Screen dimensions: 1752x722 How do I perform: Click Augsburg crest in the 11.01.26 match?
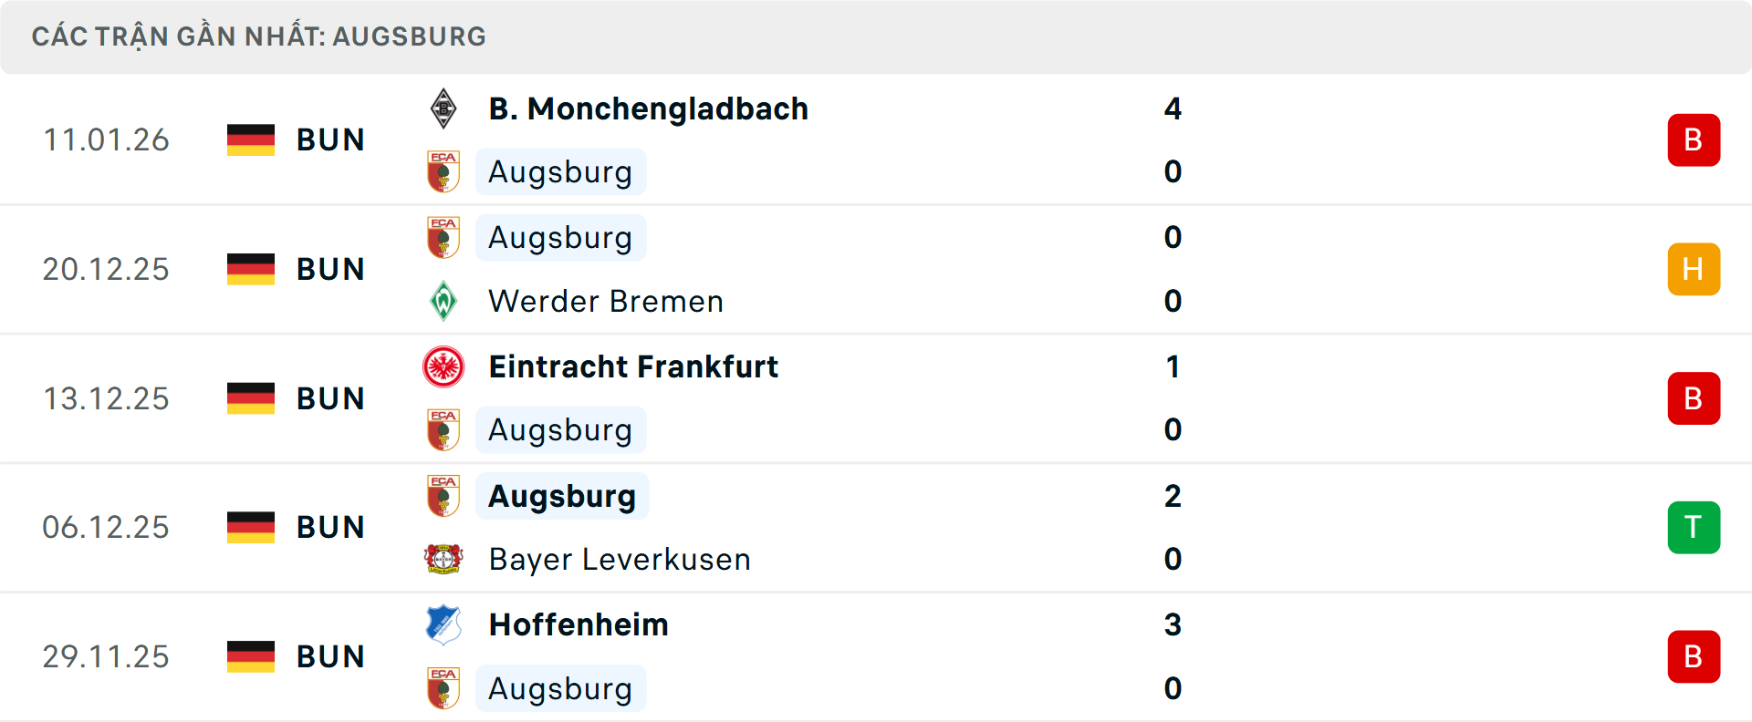pyautogui.click(x=443, y=171)
